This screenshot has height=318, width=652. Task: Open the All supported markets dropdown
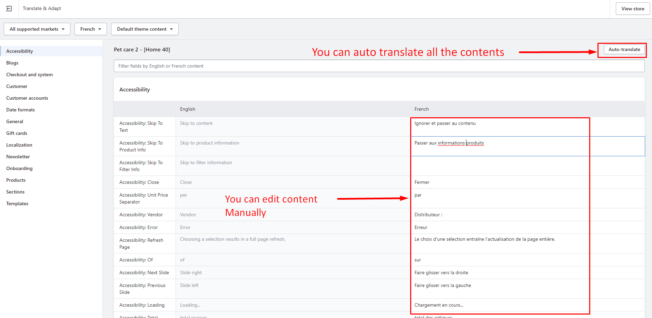pyautogui.click(x=37, y=29)
